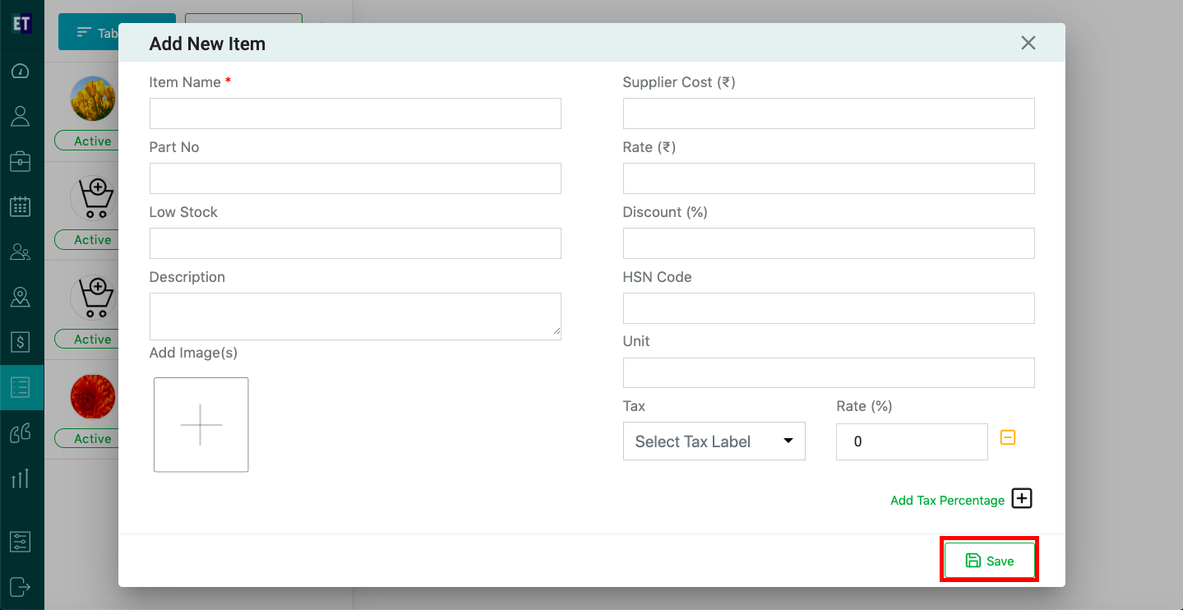Click the Save button
Screen dimensions: 1183x610
(989, 561)
